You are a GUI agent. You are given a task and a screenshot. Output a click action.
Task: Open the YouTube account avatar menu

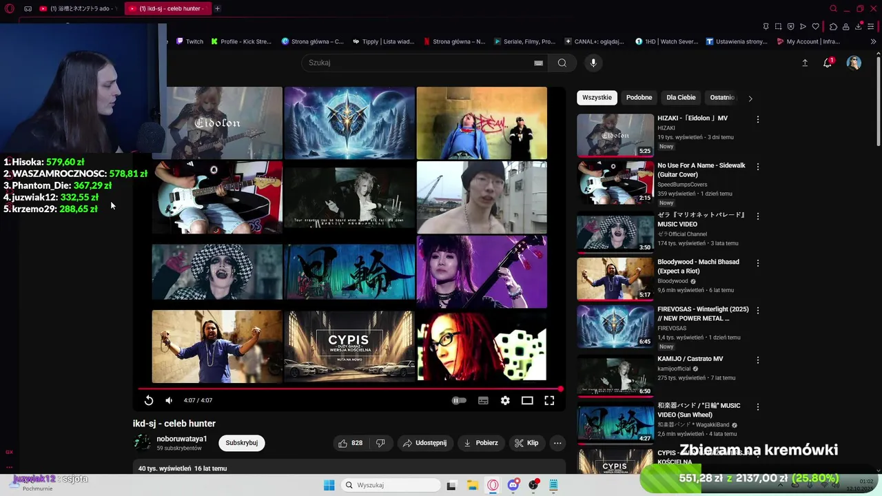(x=854, y=63)
